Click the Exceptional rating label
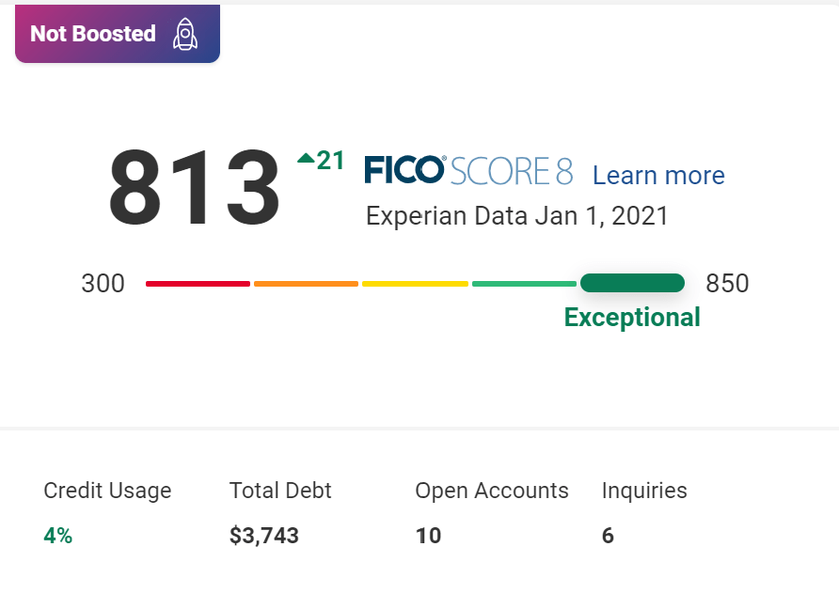The image size is (839, 609). [632, 318]
